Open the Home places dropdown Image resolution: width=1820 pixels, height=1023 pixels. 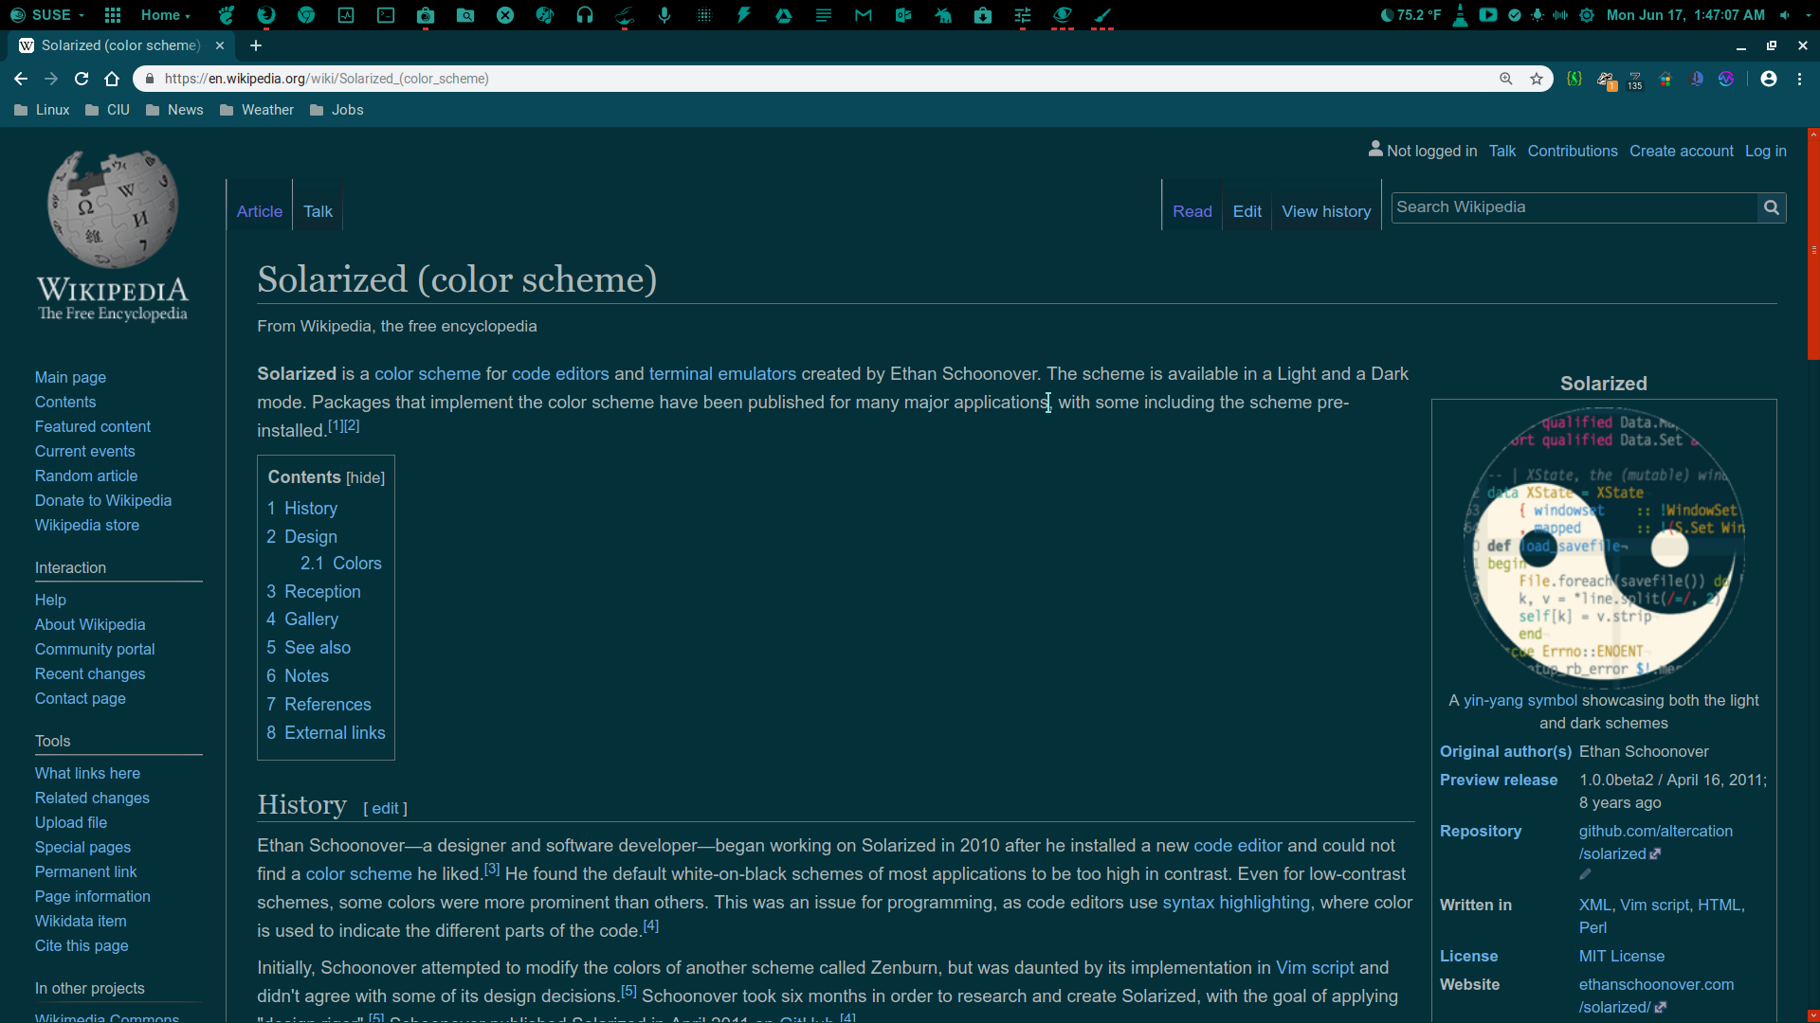(x=166, y=15)
